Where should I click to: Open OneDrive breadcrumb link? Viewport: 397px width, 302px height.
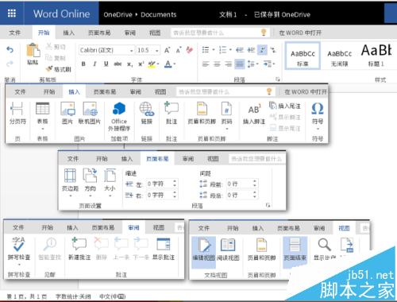[118, 14]
